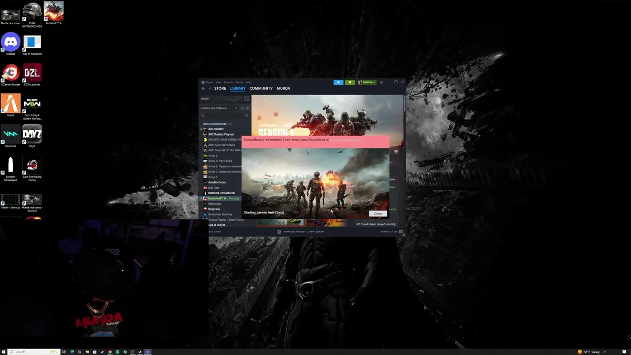Image resolution: width=631 pixels, height=355 pixels.
Task: Open Steam menu in menu bar
Action: point(208,82)
